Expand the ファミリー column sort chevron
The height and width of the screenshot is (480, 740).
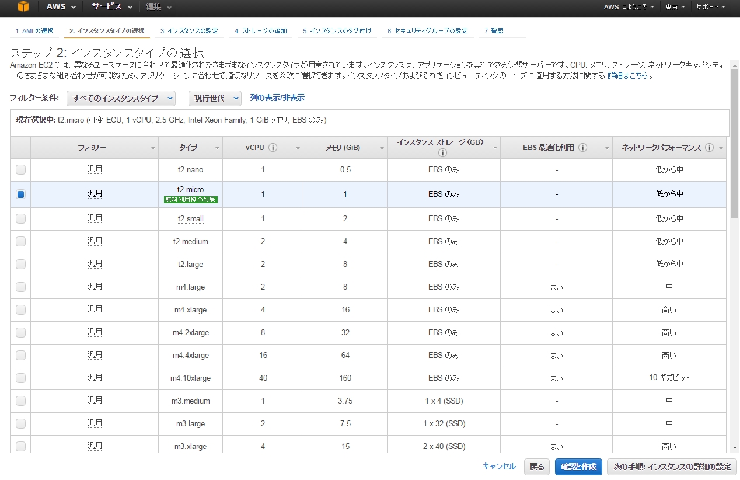[x=153, y=147]
